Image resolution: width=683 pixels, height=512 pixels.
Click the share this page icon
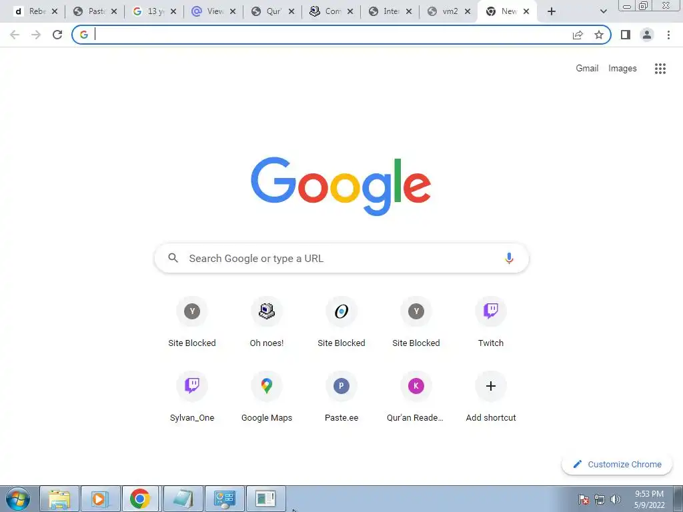click(578, 35)
